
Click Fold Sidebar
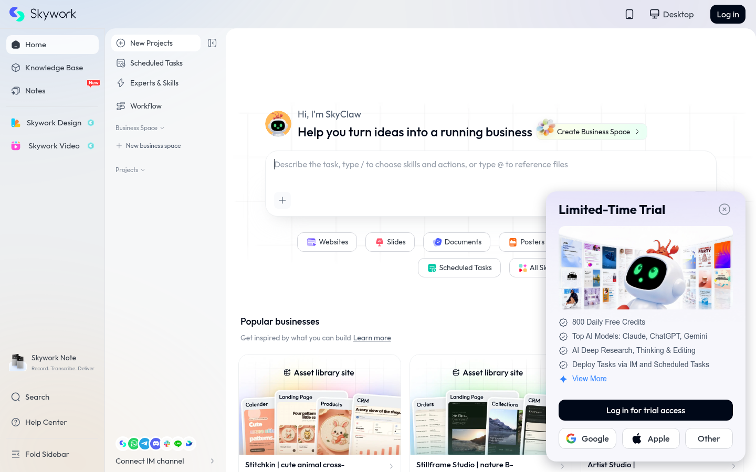[52, 454]
